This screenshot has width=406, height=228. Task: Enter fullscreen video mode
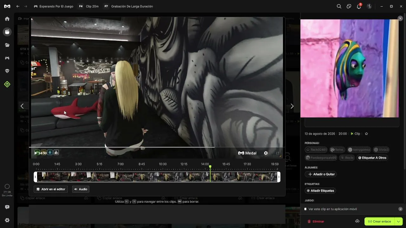(x=278, y=153)
